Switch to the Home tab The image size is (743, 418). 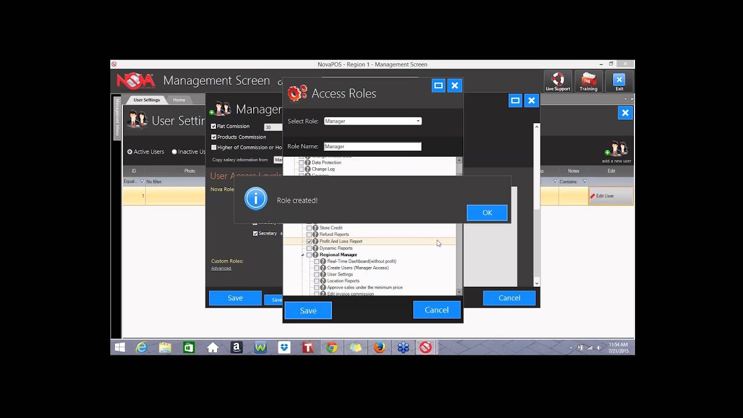[x=179, y=100]
